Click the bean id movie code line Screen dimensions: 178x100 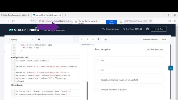[46, 67]
